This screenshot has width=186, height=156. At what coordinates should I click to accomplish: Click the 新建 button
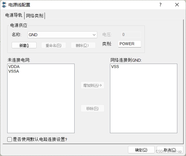tap(24, 45)
